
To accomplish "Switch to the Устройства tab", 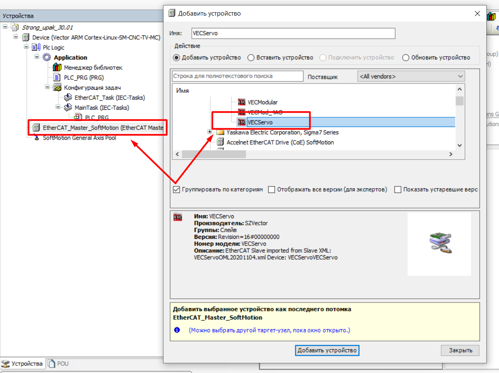I will coord(22,363).
